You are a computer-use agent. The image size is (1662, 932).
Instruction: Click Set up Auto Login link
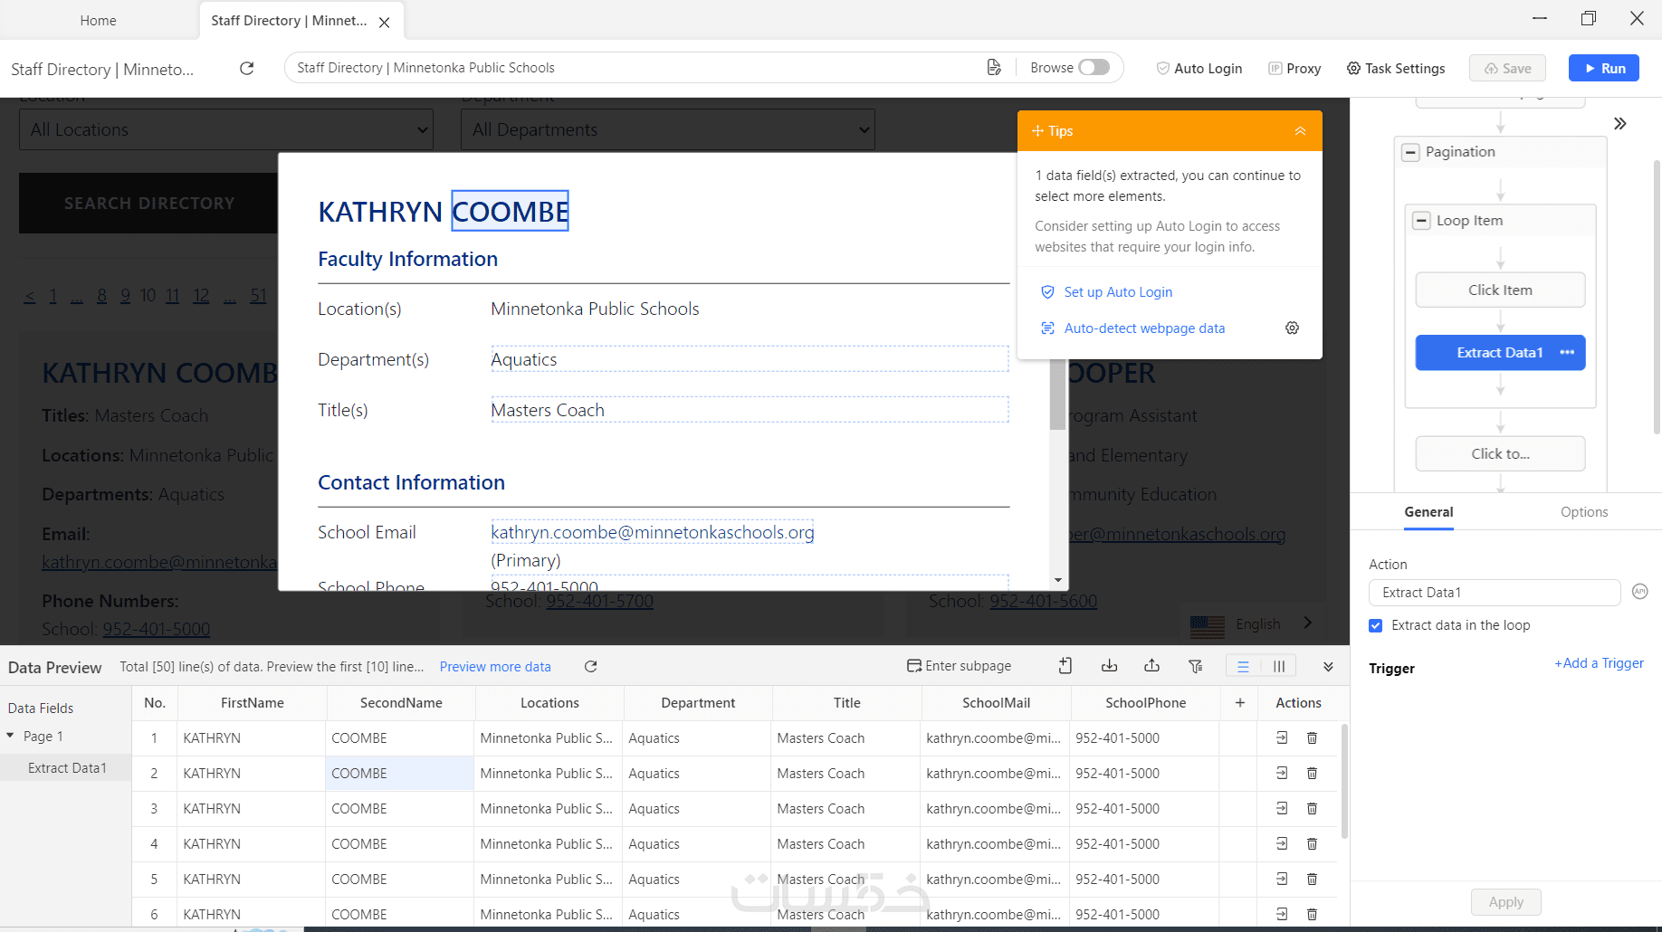[1118, 292]
